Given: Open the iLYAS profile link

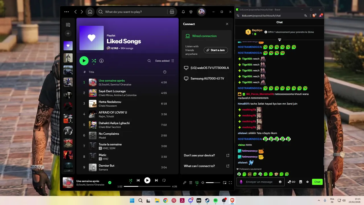Looking at the screenshot, I should click(115, 48).
